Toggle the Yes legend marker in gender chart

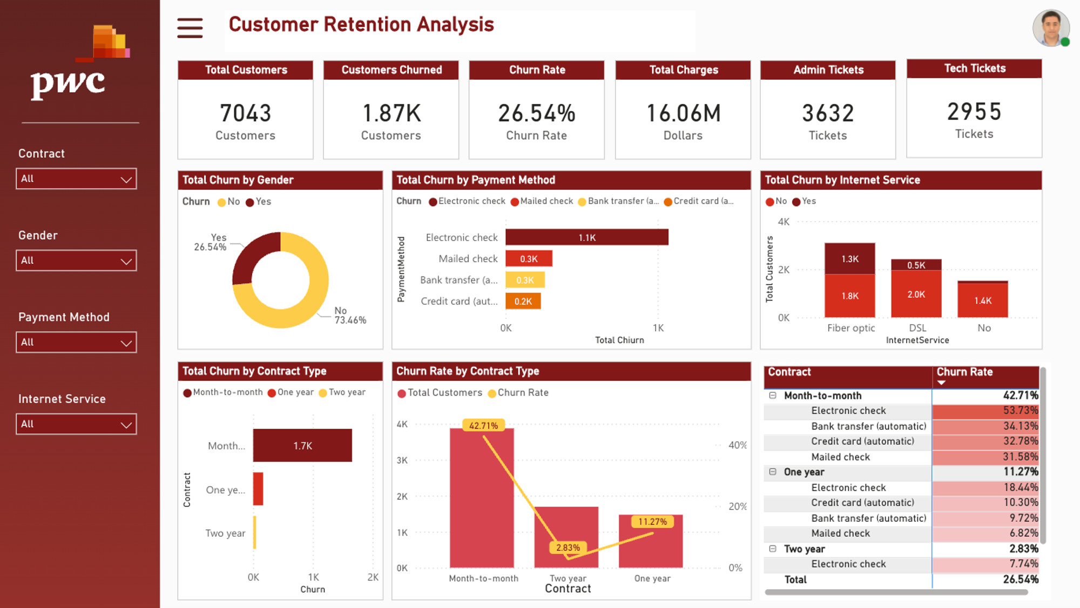[x=249, y=202]
